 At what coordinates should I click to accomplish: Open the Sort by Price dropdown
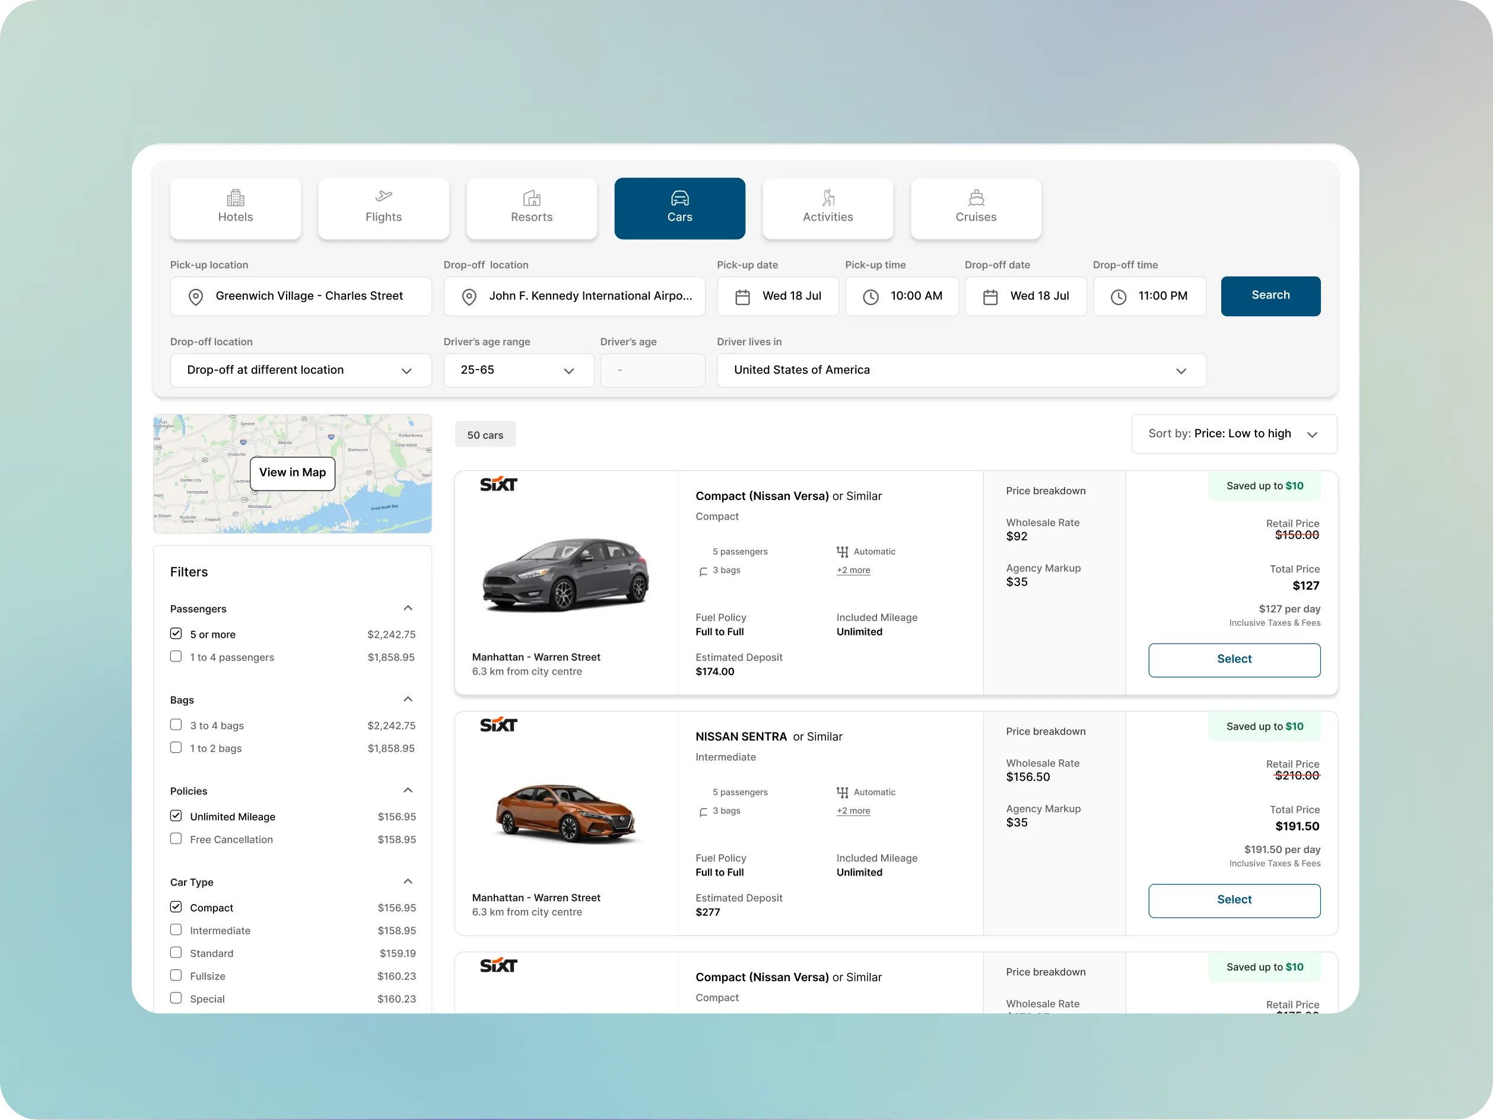(x=1234, y=434)
